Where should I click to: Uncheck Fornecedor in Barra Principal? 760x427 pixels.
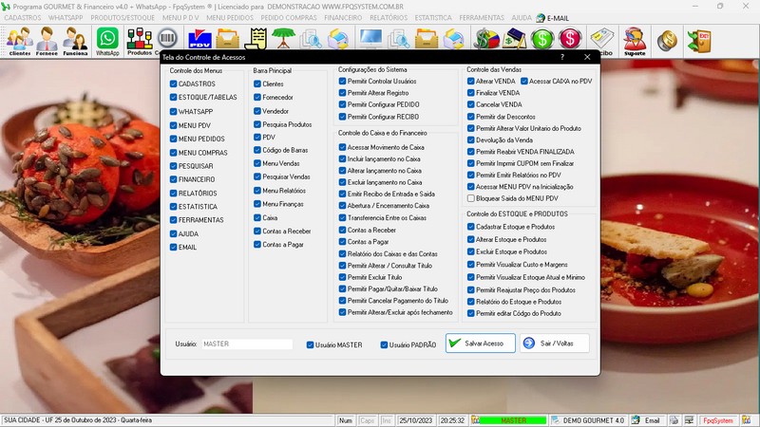pyautogui.click(x=257, y=98)
